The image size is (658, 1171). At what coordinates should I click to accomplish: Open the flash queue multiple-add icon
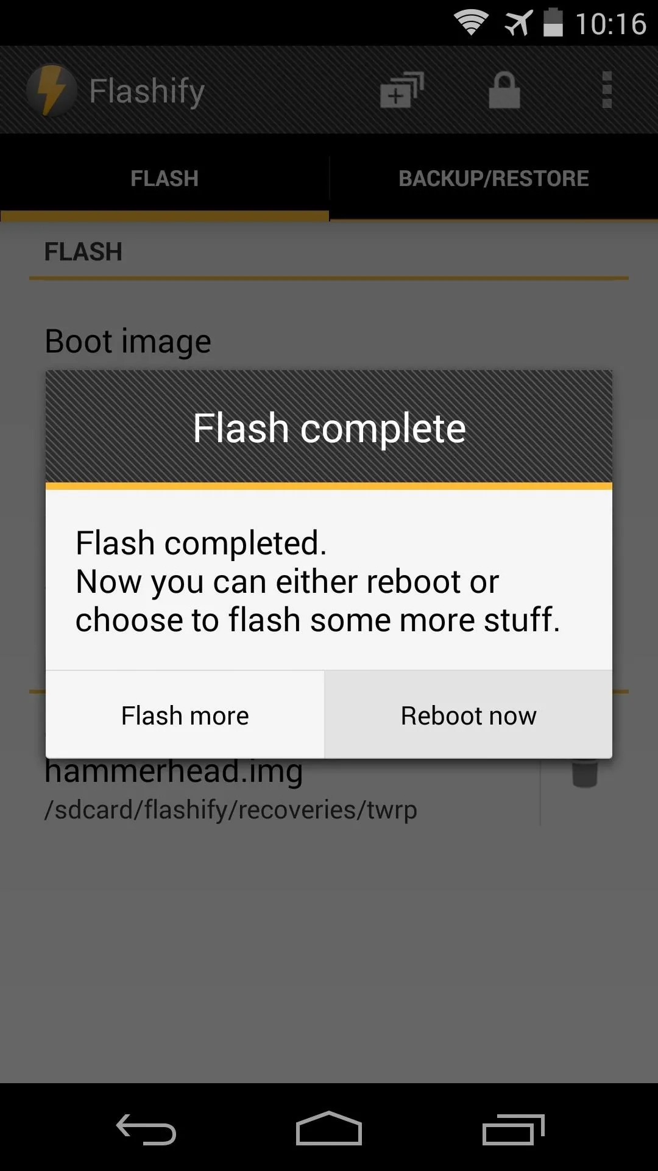click(402, 90)
